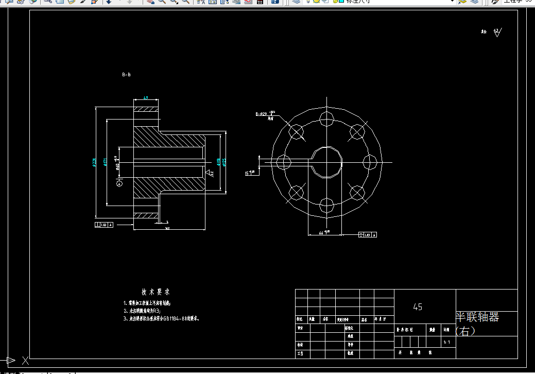Open the DesignCenter icon

point(212,2)
